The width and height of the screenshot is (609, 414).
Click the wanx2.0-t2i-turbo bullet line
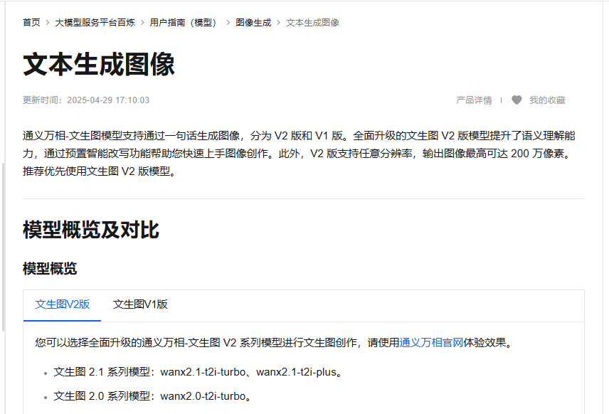[153, 396]
